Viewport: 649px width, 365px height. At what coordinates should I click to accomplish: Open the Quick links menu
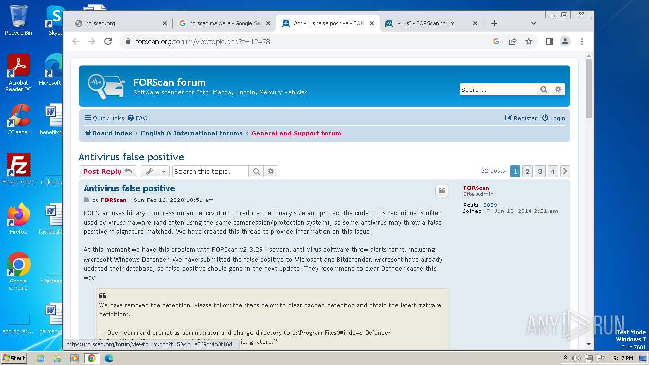pyautogui.click(x=104, y=118)
